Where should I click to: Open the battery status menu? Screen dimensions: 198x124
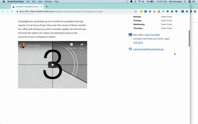150,2
